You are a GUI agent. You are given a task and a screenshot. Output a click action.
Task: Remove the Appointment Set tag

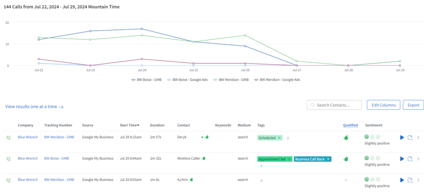(x=289, y=159)
